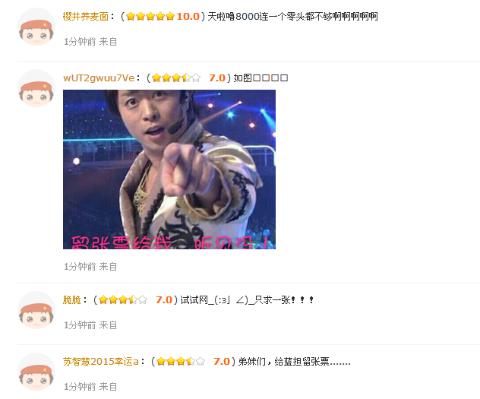Image resolution: width=480 pixels, height=399 pixels.
Task: Click the 7.0 score beside 脆脆
Action: coord(164,299)
